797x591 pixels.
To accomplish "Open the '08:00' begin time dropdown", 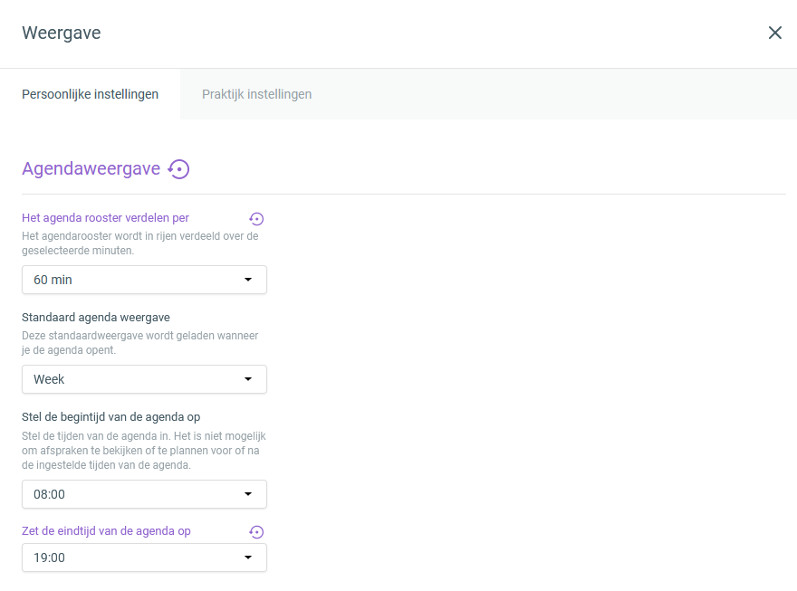I will pyautogui.click(x=144, y=494).
